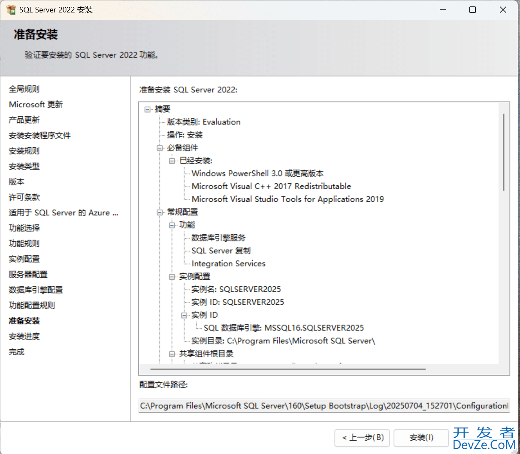The image size is (520, 454).
Task: Select the Integration Services row
Action: click(x=228, y=263)
